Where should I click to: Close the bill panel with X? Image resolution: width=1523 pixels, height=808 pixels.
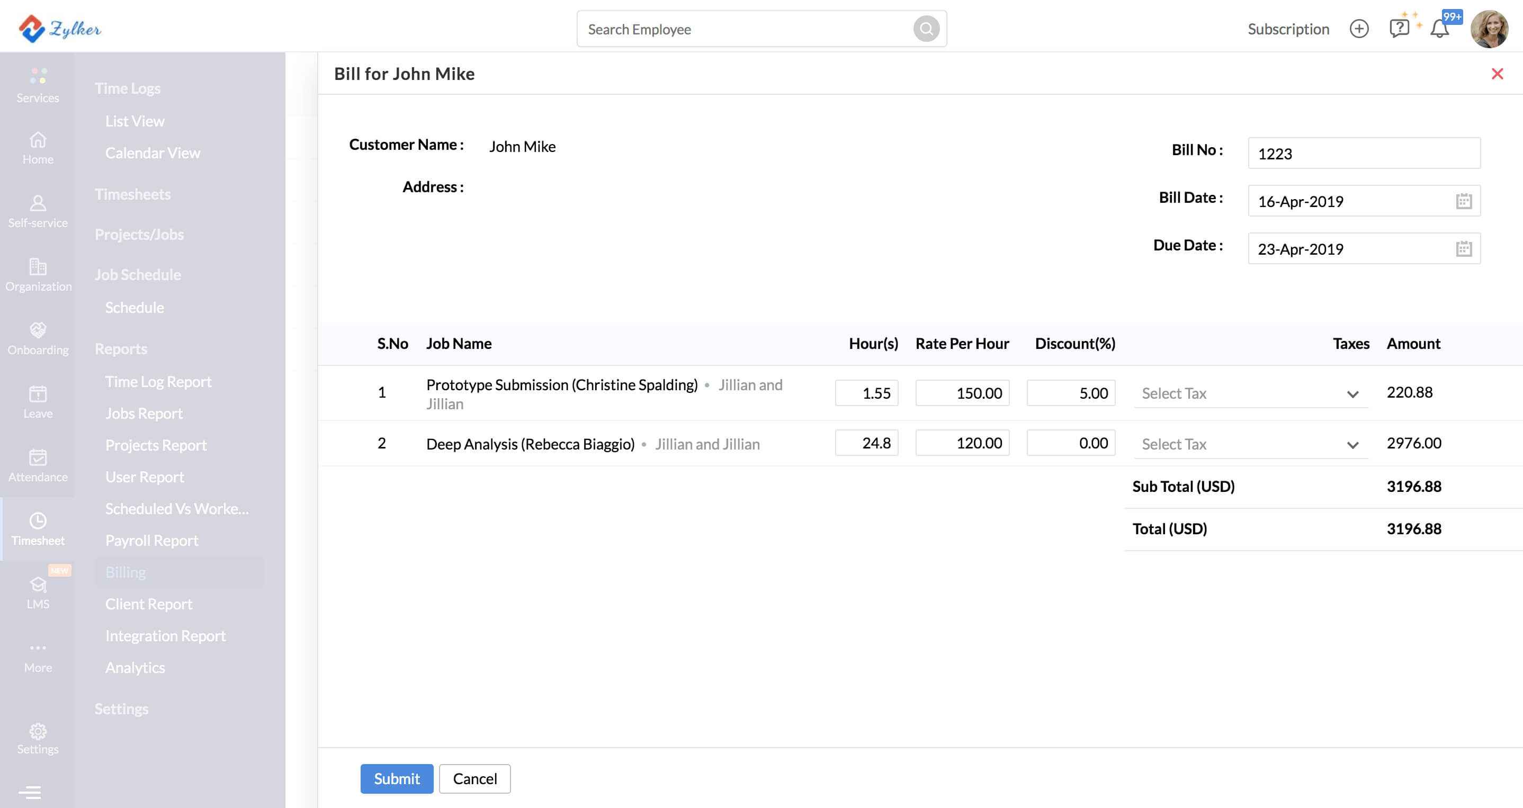(1497, 74)
